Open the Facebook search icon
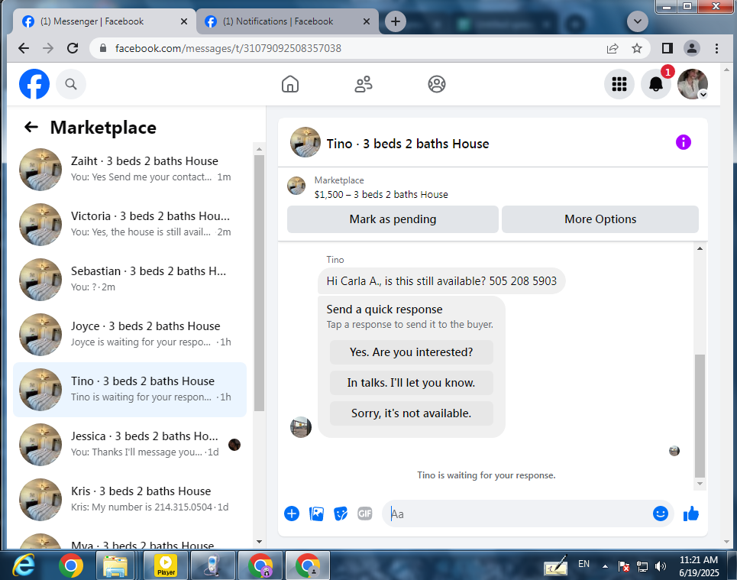737x580 pixels. (x=71, y=84)
